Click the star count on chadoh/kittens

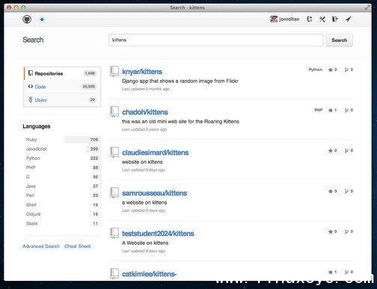[x=333, y=110]
